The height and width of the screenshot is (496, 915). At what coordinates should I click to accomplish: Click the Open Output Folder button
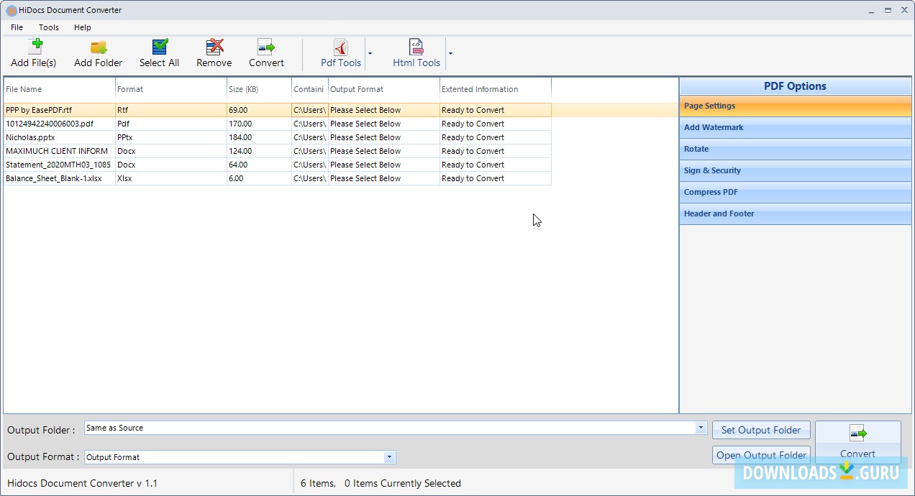760,455
